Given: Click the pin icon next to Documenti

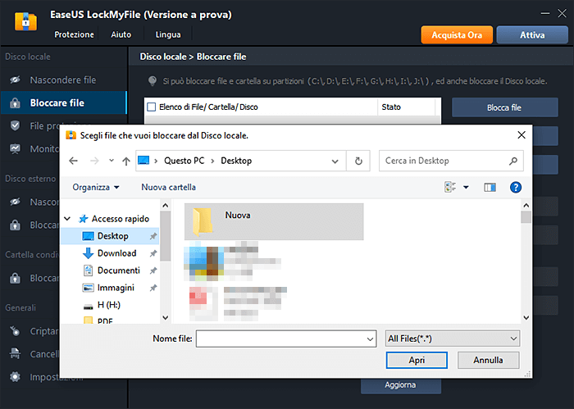Looking at the screenshot, I should (153, 270).
